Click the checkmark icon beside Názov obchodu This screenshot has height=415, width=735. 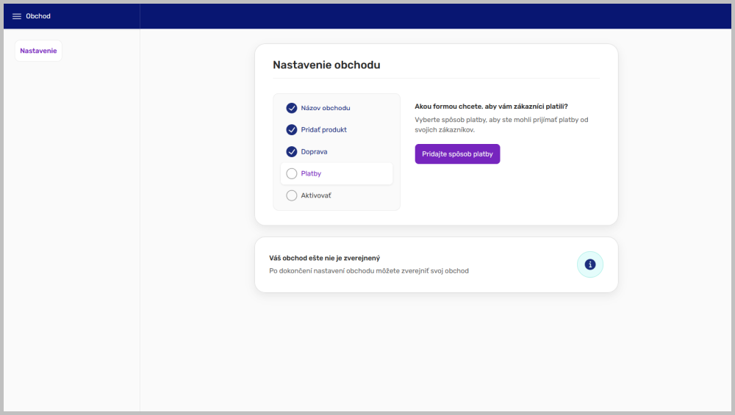click(x=292, y=108)
